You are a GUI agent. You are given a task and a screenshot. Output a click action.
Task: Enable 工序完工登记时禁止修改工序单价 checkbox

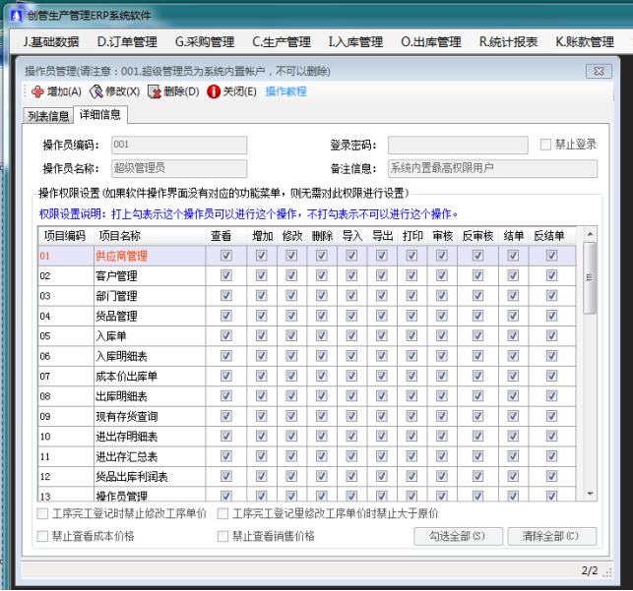[42, 513]
